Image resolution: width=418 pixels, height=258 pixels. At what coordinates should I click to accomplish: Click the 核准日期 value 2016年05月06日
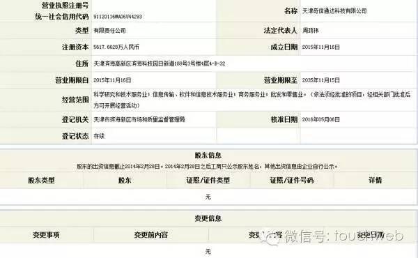[x=321, y=119]
